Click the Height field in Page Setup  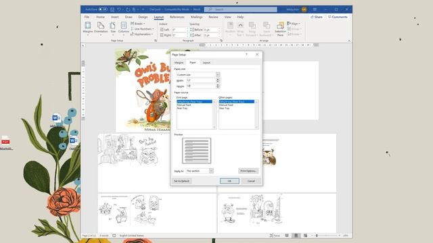click(201, 86)
